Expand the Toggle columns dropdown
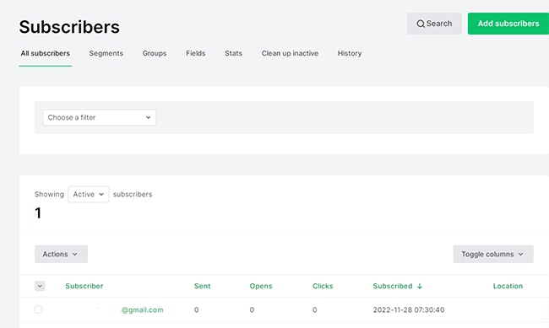 [493, 254]
